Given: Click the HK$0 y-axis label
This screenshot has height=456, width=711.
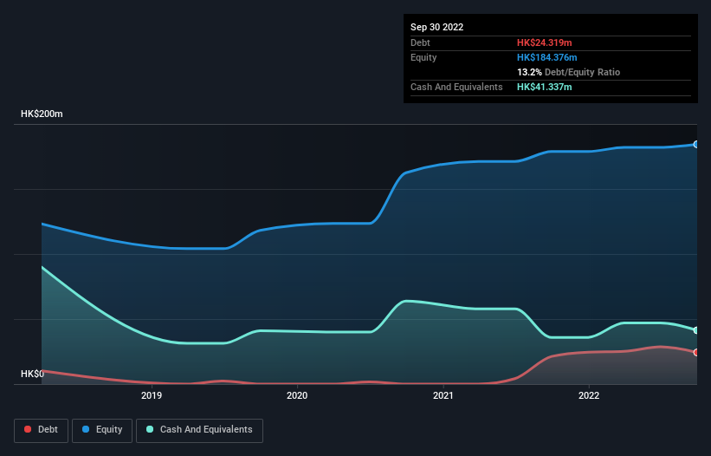Looking at the screenshot, I should [33, 374].
